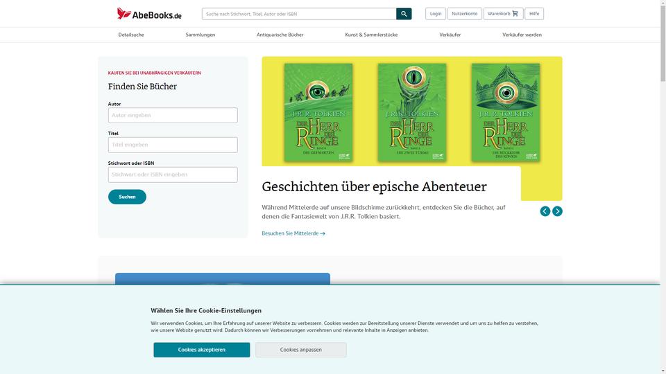666x374 pixels.
Task: Select Die Gefährten book cover
Action: pos(318,112)
